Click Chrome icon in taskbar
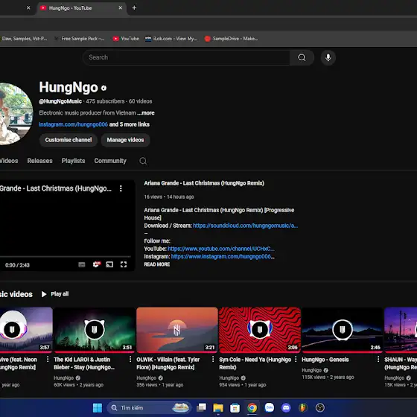 (x=252, y=408)
